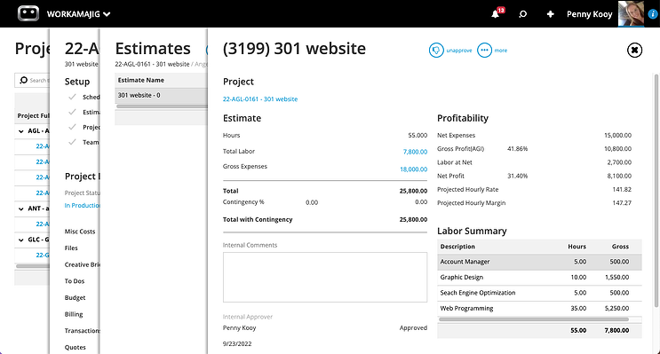Click the Workamajig robot logo
The width and height of the screenshot is (660, 354).
click(x=28, y=13)
